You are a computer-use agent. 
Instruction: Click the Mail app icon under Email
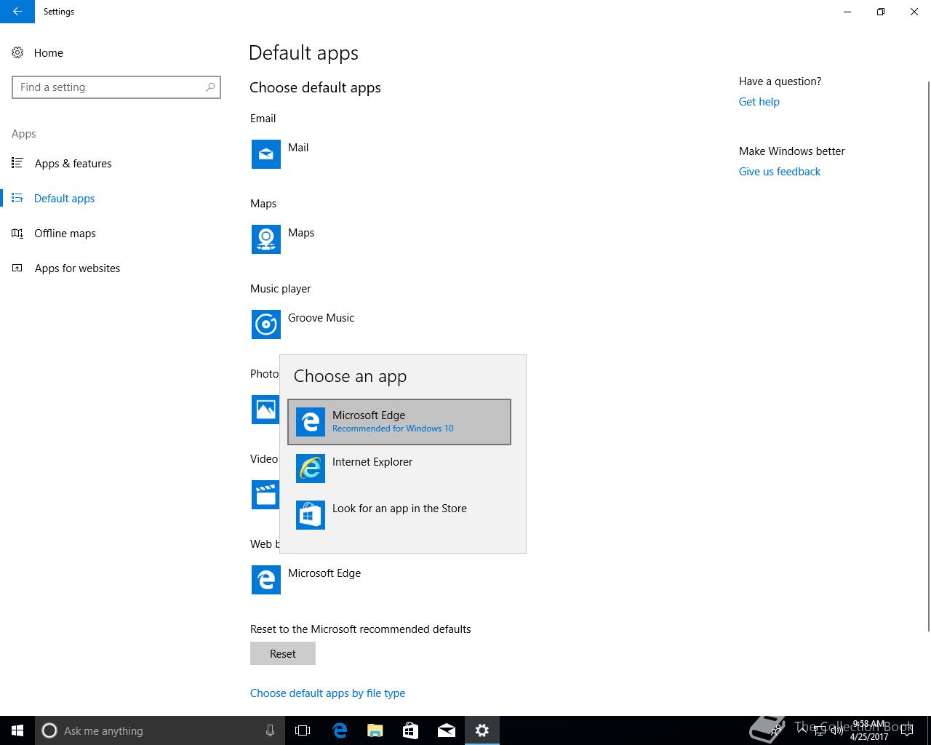click(x=266, y=154)
